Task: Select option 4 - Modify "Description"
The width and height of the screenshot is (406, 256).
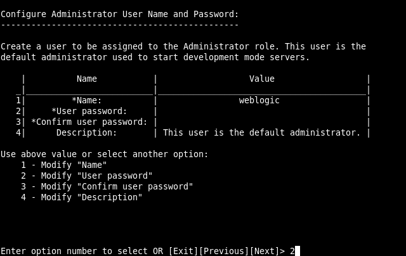Action: [x=82, y=197]
